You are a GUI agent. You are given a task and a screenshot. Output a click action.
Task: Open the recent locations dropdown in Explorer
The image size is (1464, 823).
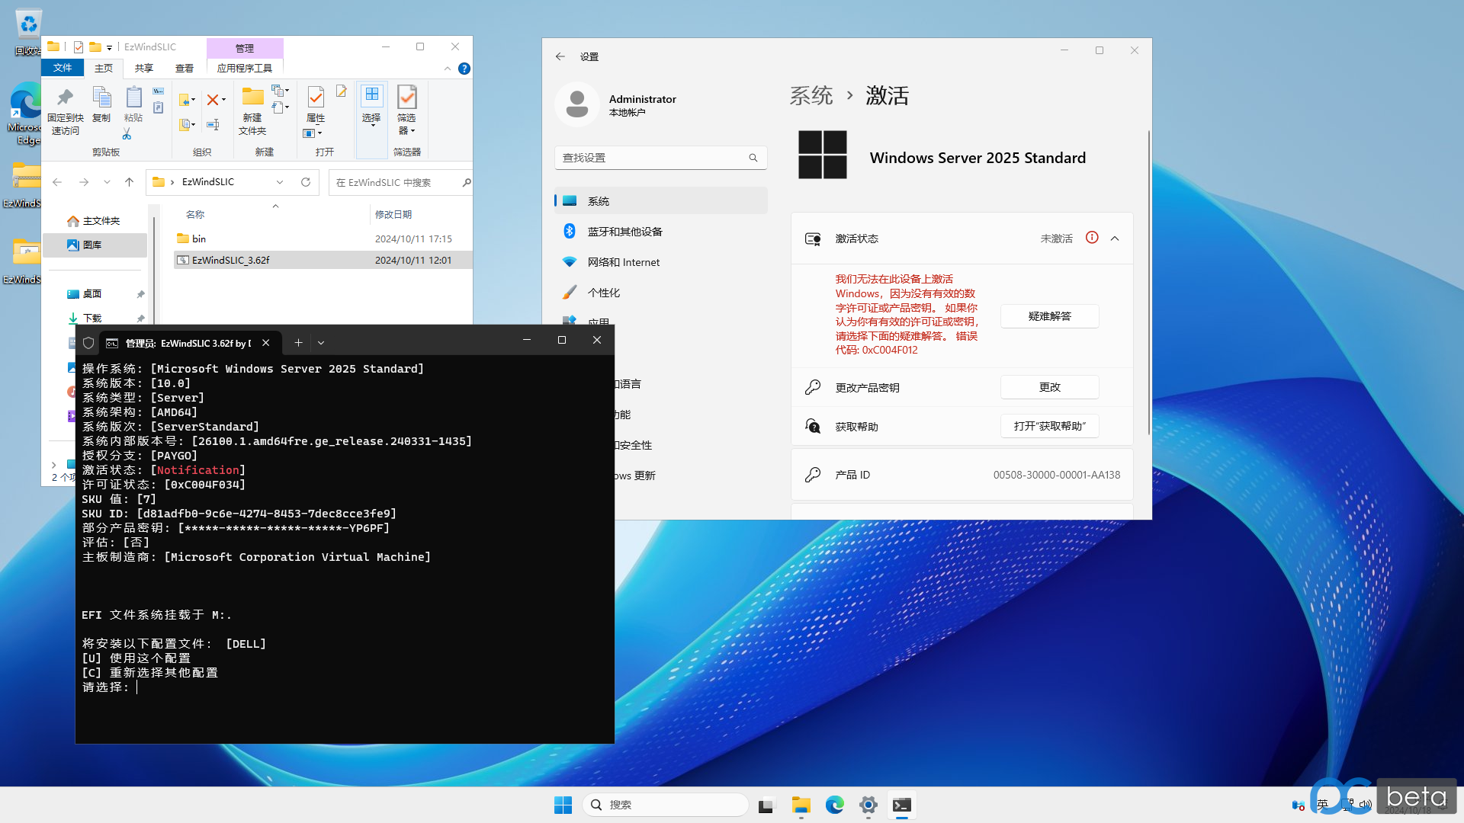click(x=107, y=182)
